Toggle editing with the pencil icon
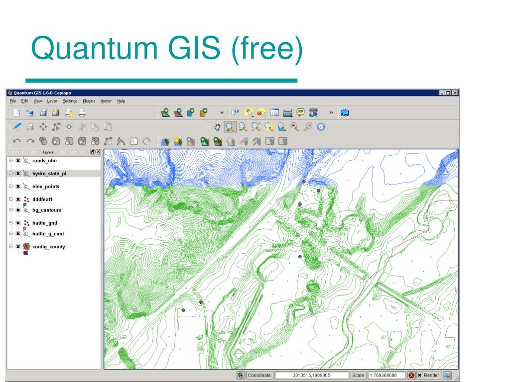This screenshot has height=382, width=510. click(17, 127)
